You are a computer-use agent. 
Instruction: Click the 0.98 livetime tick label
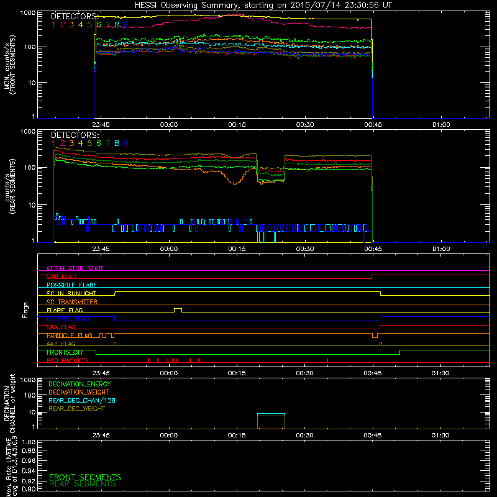coord(29,451)
